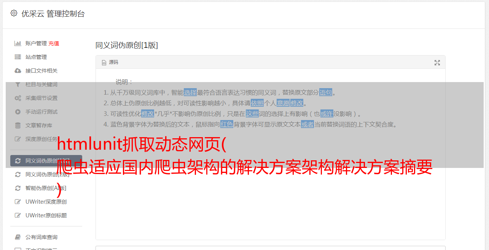Viewport: 489px width, 250px height.
Task: Click the fullscreen expand icon in editor toolbar
Action: point(437,63)
